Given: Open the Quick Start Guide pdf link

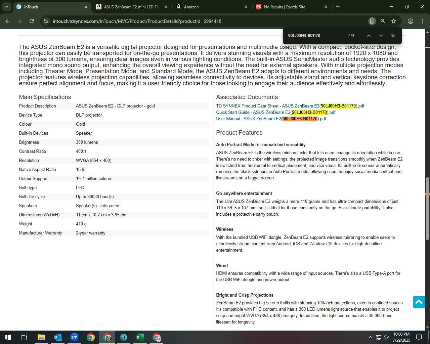Looking at the screenshot, I should click(x=276, y=112).
